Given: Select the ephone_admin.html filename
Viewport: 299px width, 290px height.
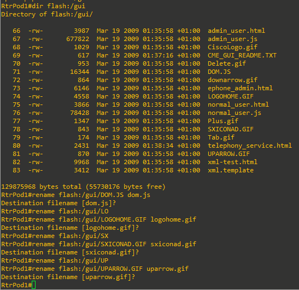Looking at the screenshot, I should click(x=240, y=89).
